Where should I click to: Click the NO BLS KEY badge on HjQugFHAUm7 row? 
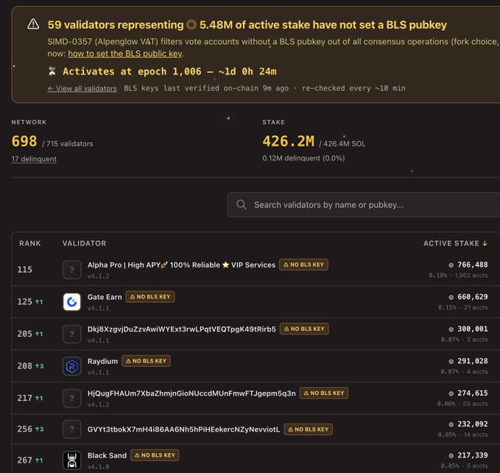pyautogui.click(x=324, y=393)
